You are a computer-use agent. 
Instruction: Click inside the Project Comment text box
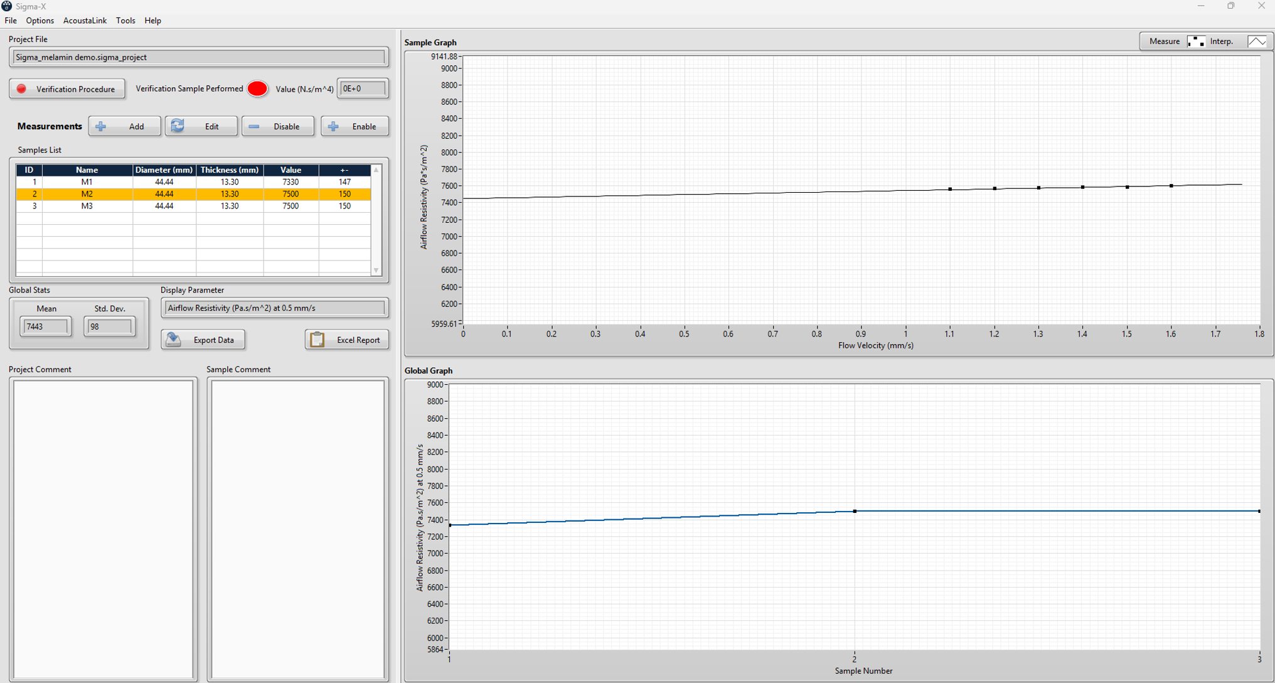click(x=104, y=529)
